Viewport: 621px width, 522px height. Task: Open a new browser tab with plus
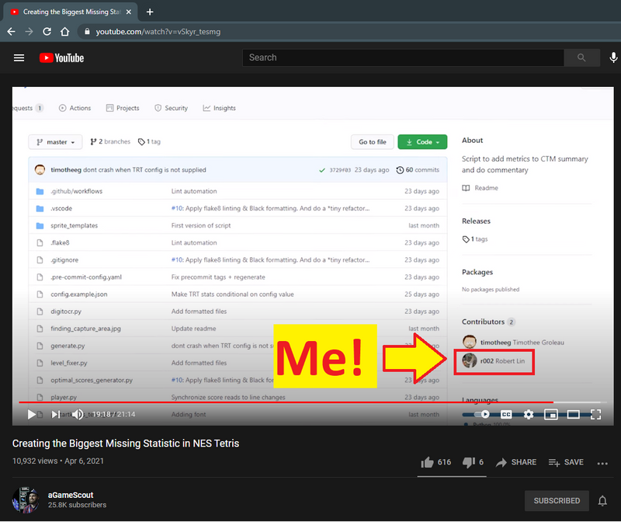coord(150,12)
